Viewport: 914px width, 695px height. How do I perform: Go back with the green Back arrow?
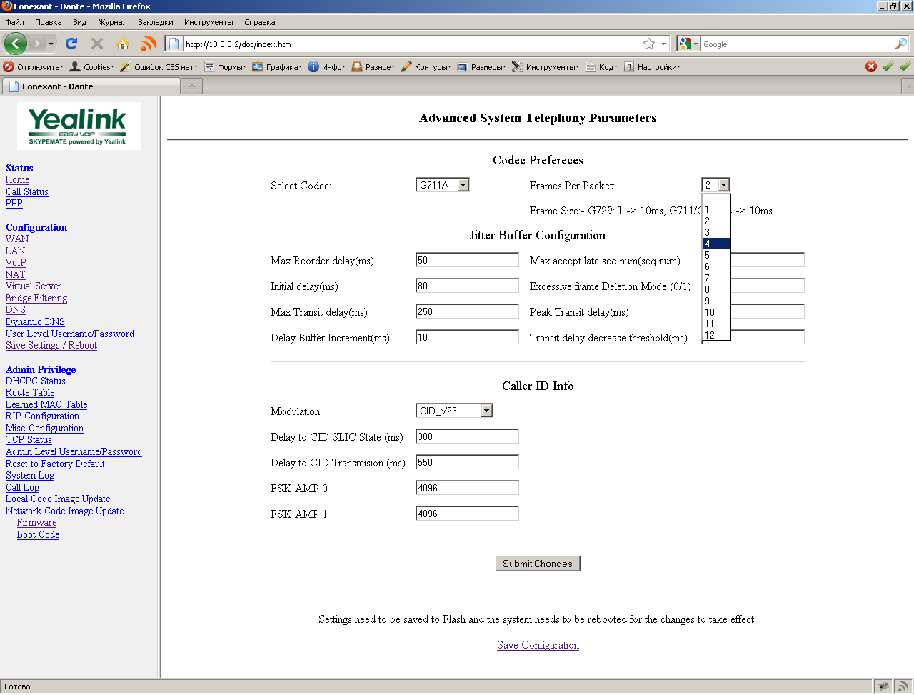pyautogui.click(x=16, y=44)
